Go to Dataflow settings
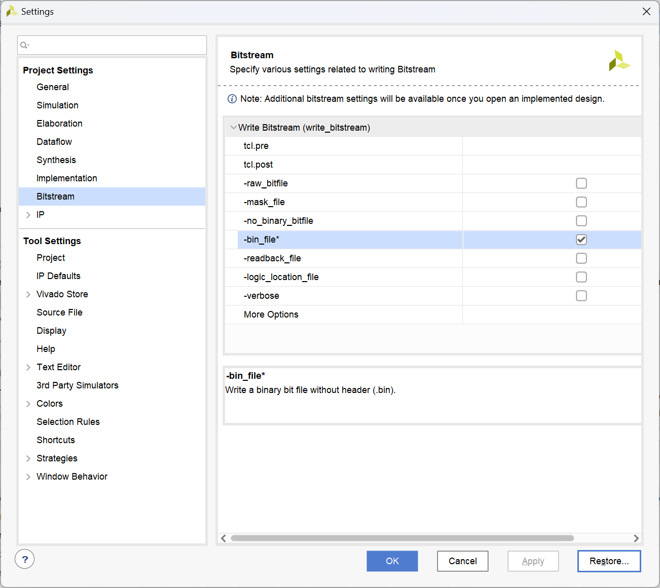The image size is (660, 588). 54,142
